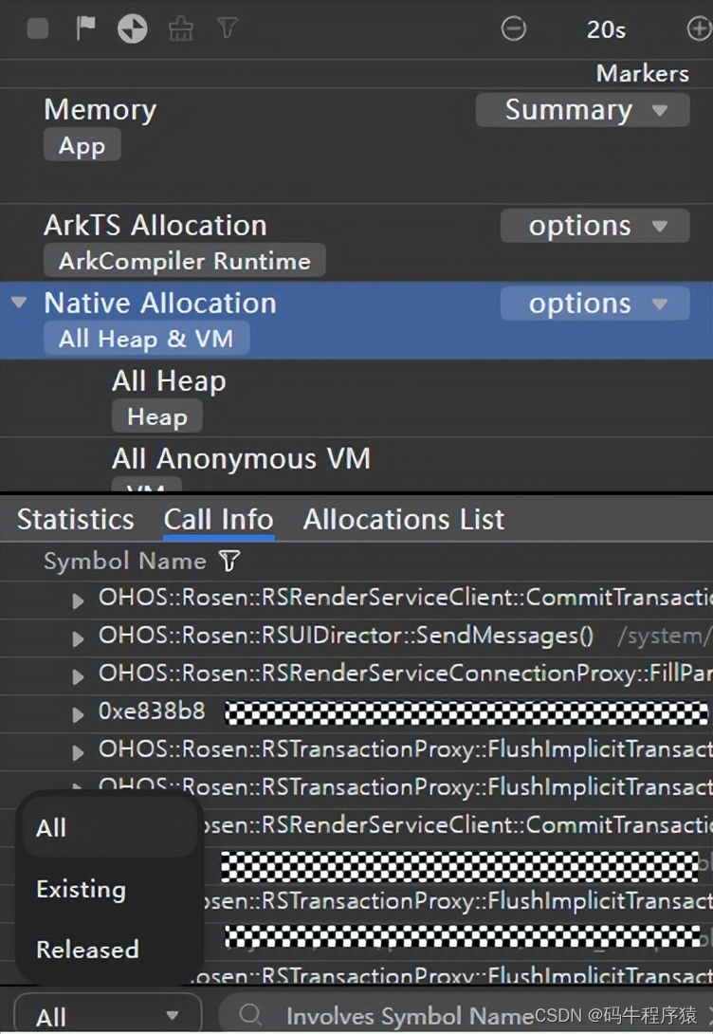
Task: Choose All in the popup menu
Action: 107,827
